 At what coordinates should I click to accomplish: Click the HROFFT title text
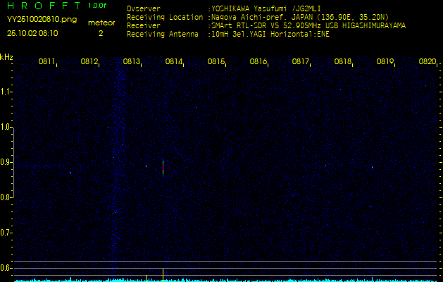tap(43, 6)
